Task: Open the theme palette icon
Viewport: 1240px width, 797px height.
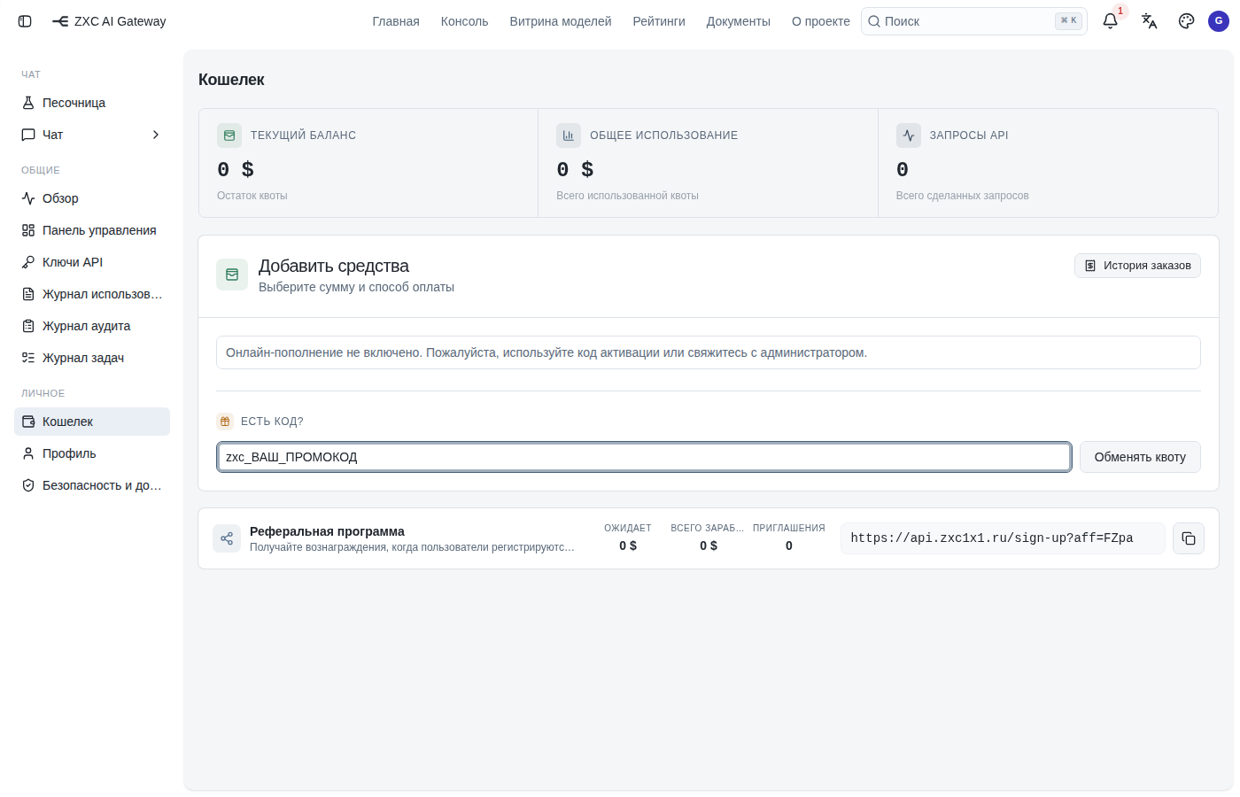Action: pos(1187,21)
